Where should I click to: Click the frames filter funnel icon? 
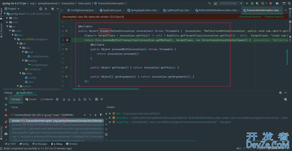(101, 115)
